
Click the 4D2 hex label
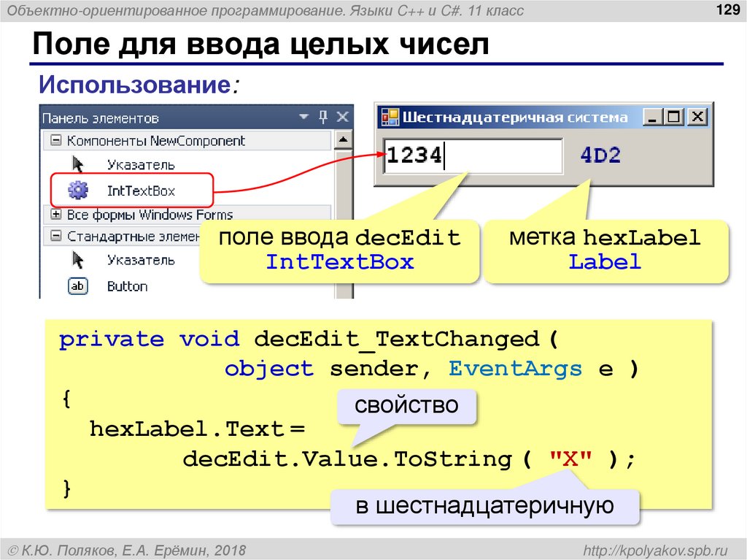pyautogui.click(x=600, y=156)
